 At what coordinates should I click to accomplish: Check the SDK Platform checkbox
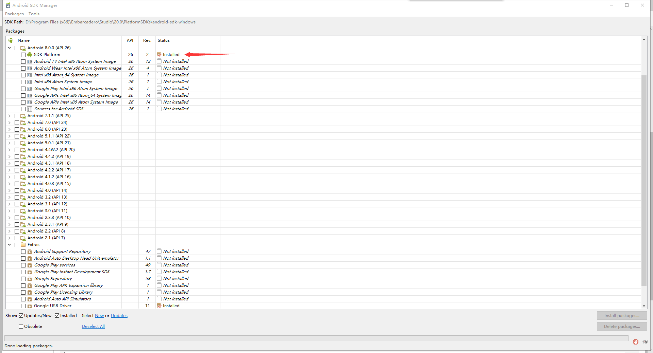coord(23,55)
